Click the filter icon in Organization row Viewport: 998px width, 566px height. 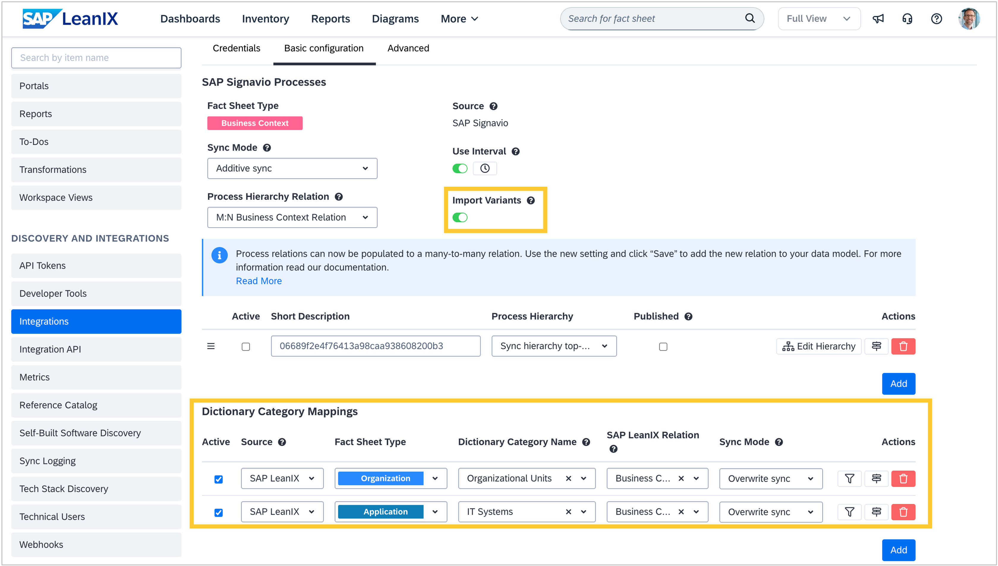click(849, 478)
